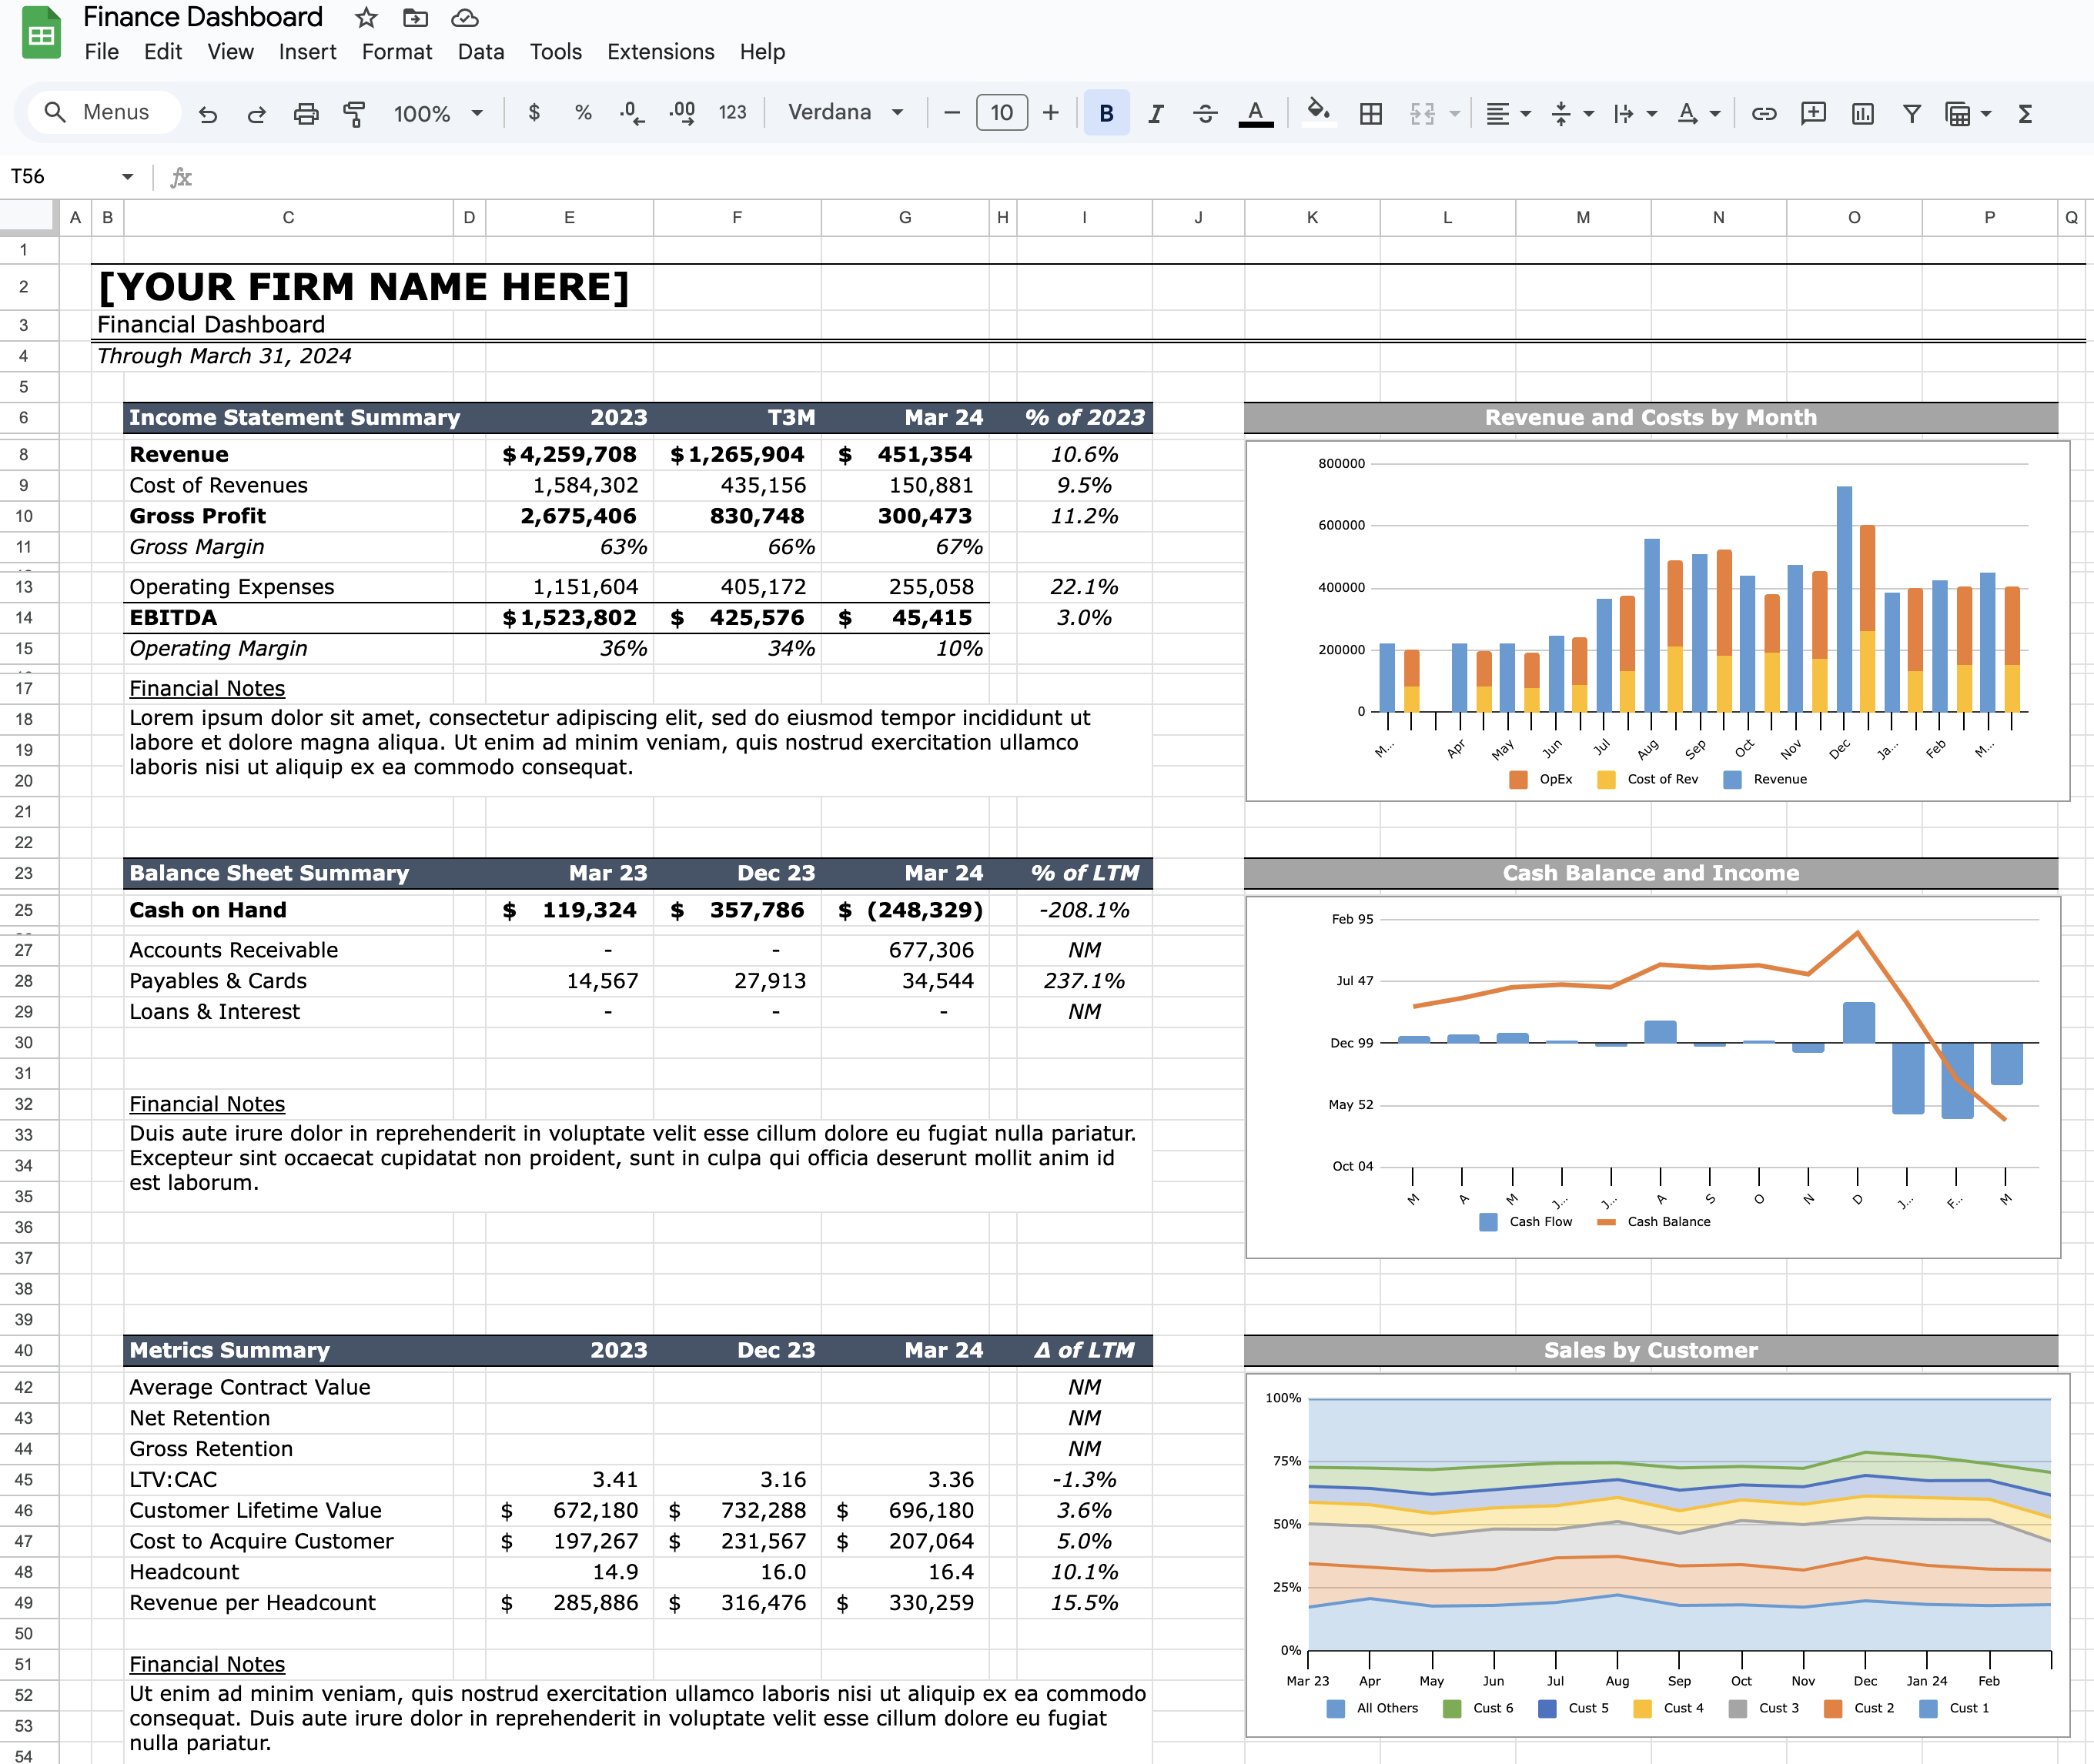Toggle bold formatting

tap(1106, 113)
